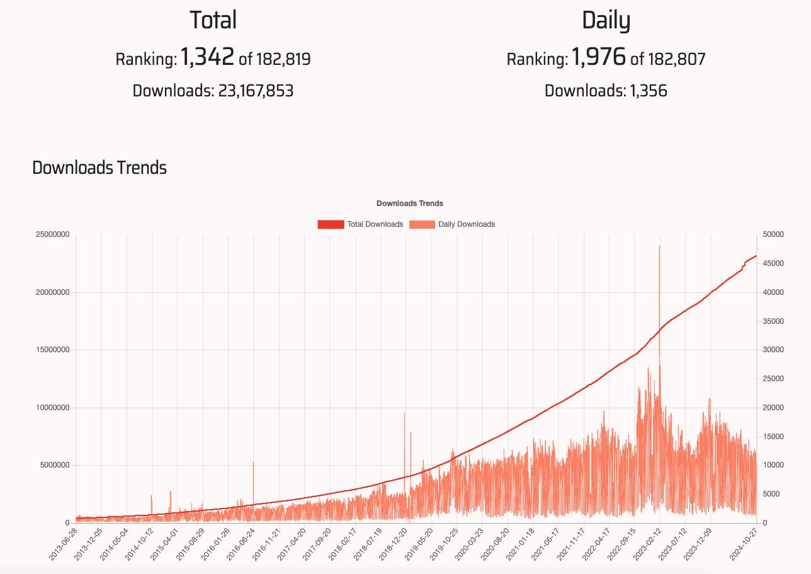Click the Total section heading

213,20
